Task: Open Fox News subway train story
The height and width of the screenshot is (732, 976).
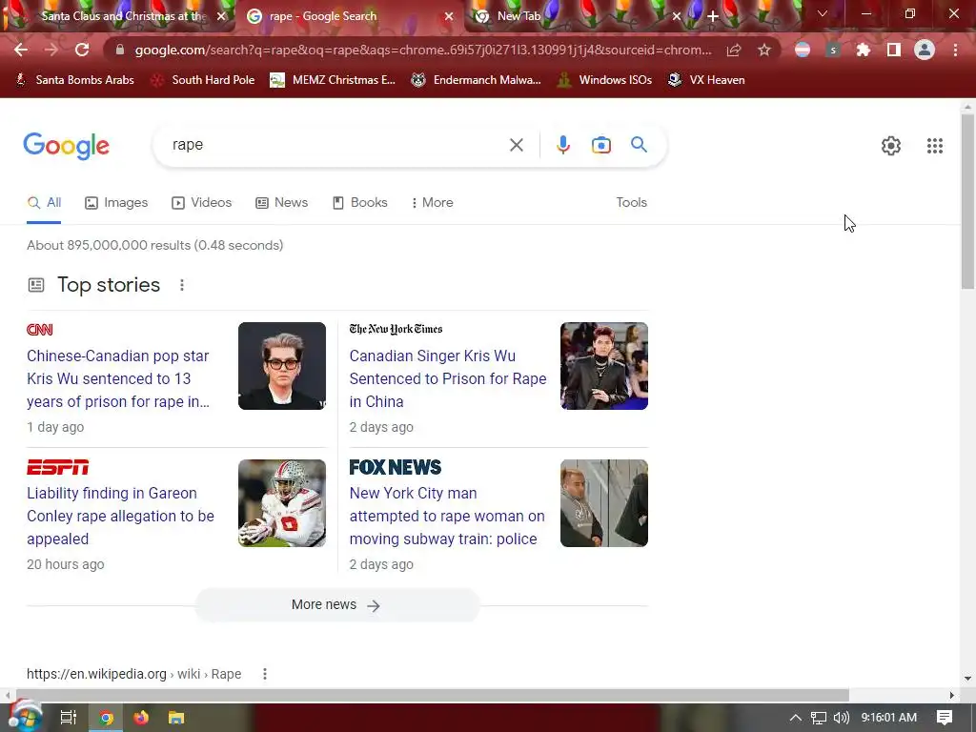Action: tap(447, 516)
